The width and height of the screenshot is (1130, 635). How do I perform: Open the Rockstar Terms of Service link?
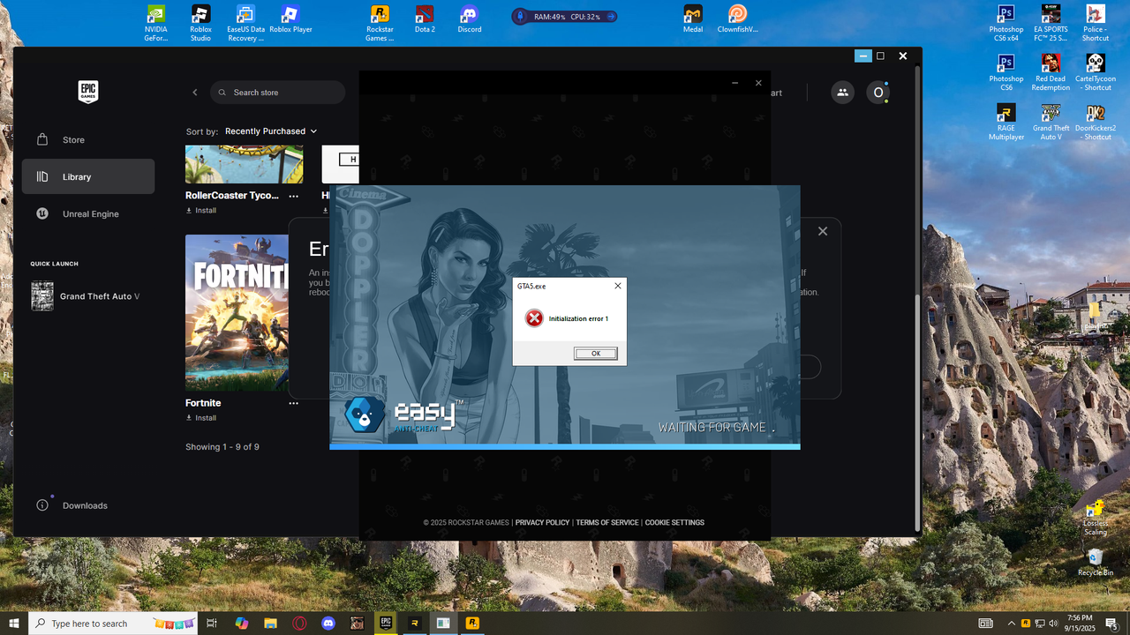(607, 523)
